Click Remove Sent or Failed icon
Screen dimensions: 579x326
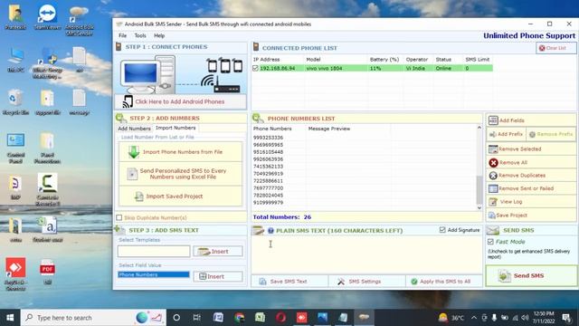coord(493,188)
